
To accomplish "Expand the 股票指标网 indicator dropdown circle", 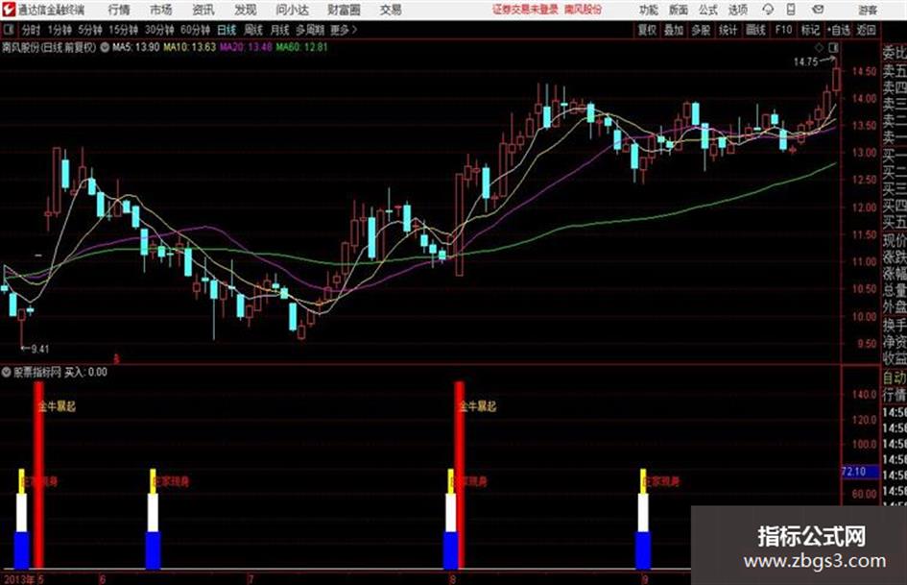I will [x=7, y=372].
